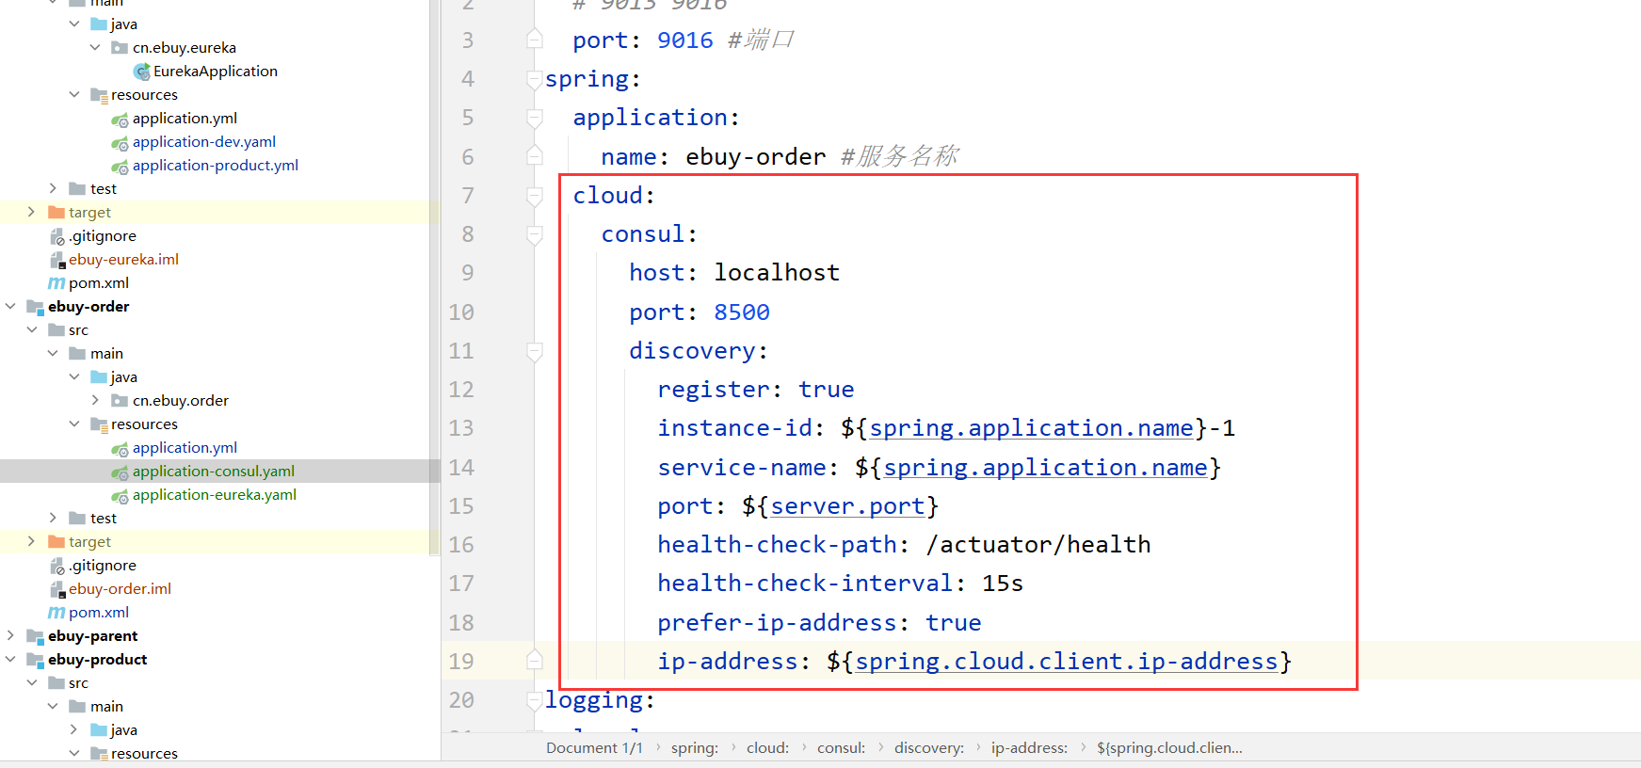Click 'ip-address:' breadcrumb item

pos(1029,748)
